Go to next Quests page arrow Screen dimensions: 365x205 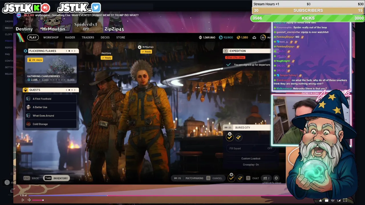coord(75,90)
